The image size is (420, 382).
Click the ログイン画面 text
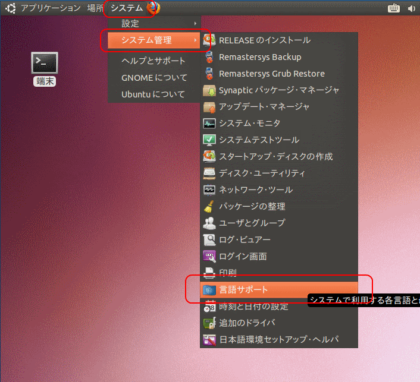point(243,256)
